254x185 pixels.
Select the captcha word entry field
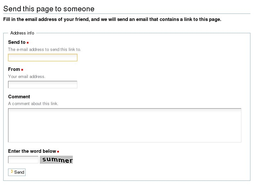point(23,160)
